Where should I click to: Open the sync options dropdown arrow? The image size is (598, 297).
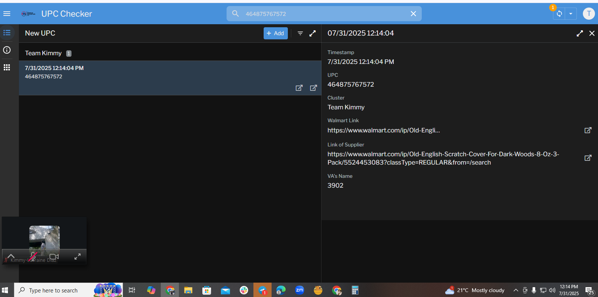coord(571,14)
